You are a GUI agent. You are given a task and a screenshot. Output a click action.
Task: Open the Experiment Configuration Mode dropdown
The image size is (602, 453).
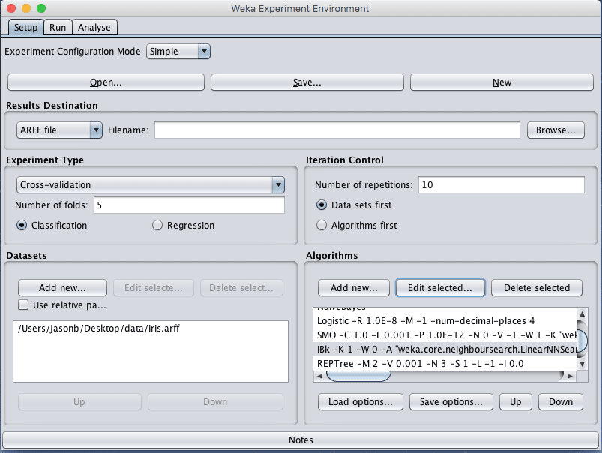[x=178, y=52]
